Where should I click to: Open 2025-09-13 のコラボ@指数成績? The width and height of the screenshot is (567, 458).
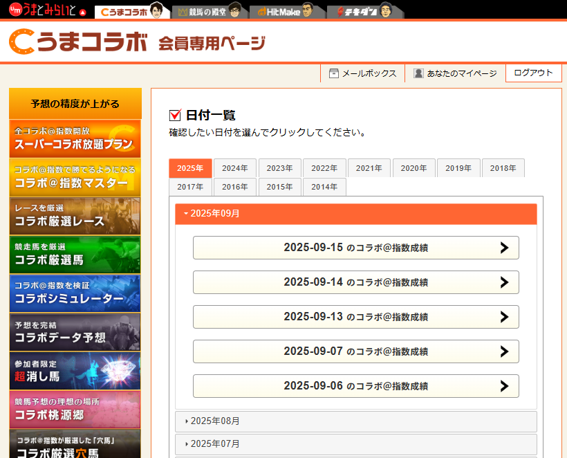[356, 317]
